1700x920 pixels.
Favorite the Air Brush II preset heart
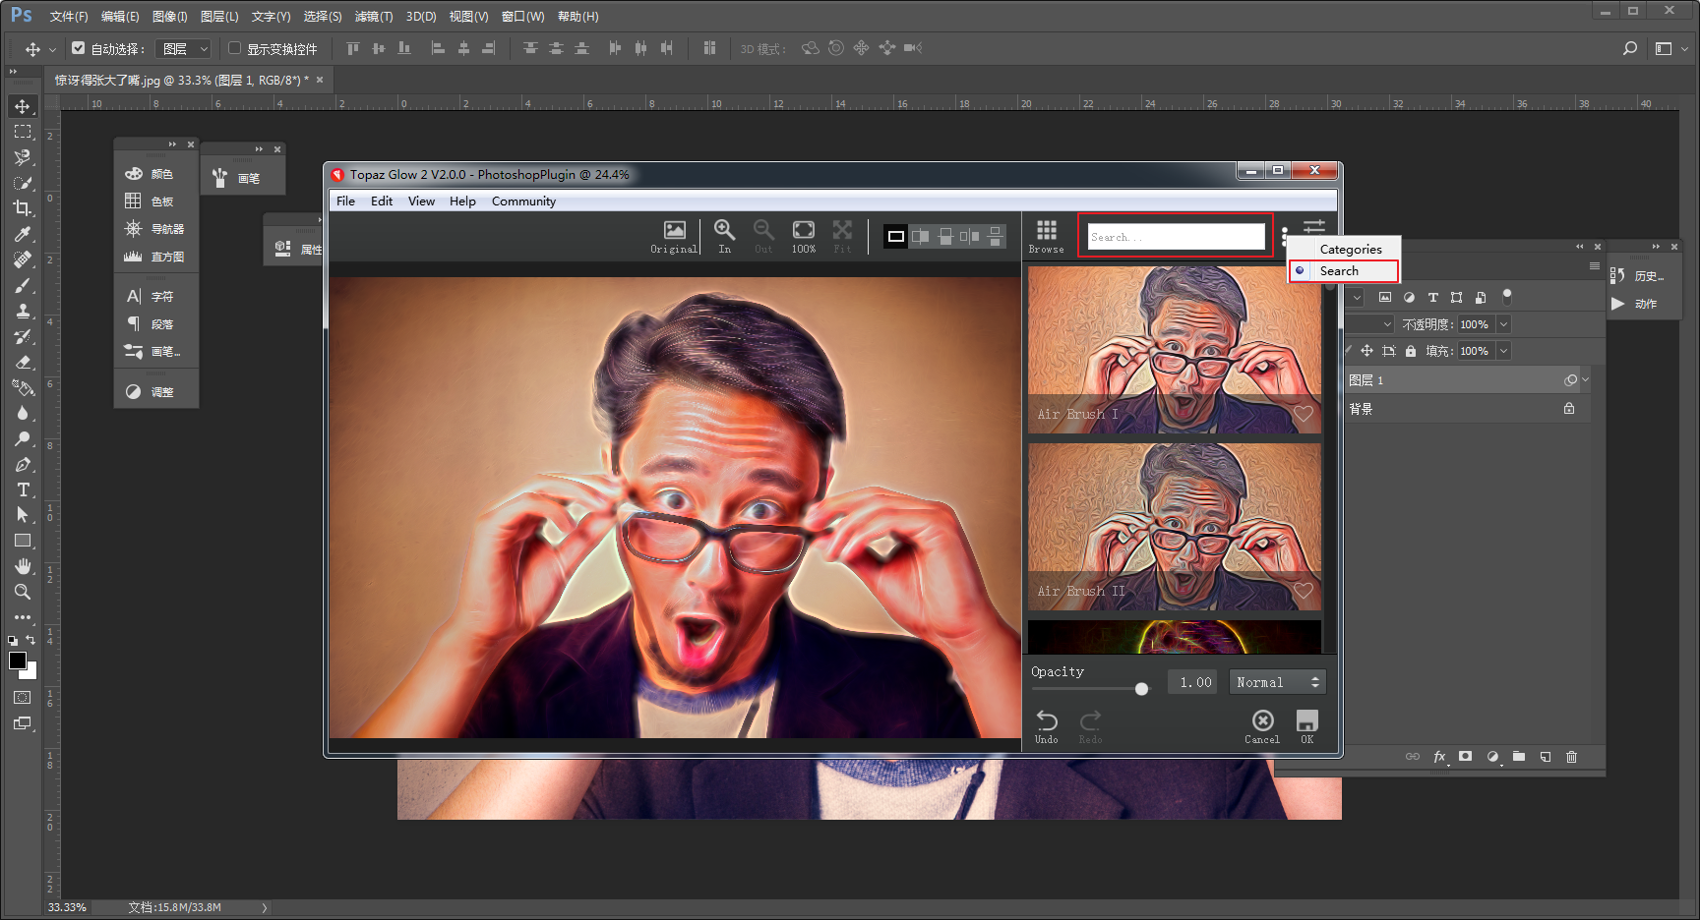[1304, 591]
